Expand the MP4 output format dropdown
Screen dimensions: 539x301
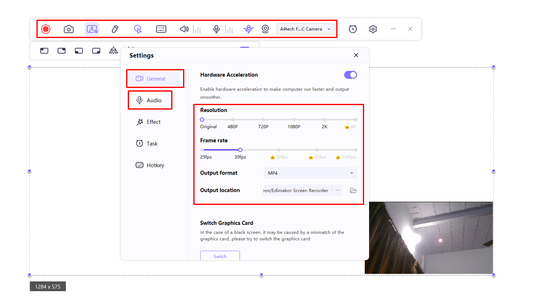[310, 173]
